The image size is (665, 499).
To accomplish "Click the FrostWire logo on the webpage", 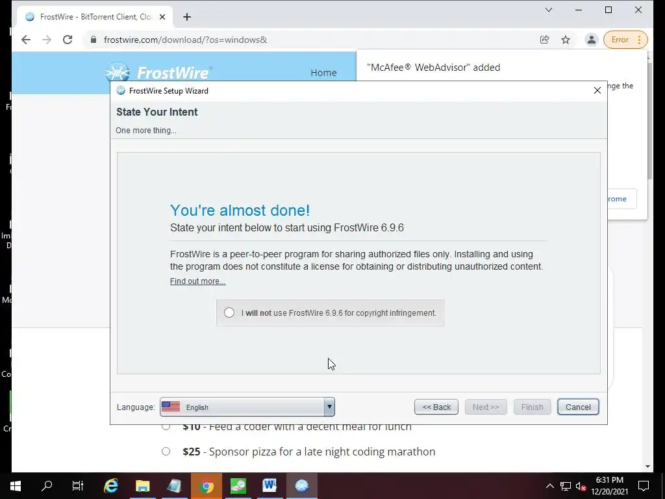I will (x=158, y=72).
